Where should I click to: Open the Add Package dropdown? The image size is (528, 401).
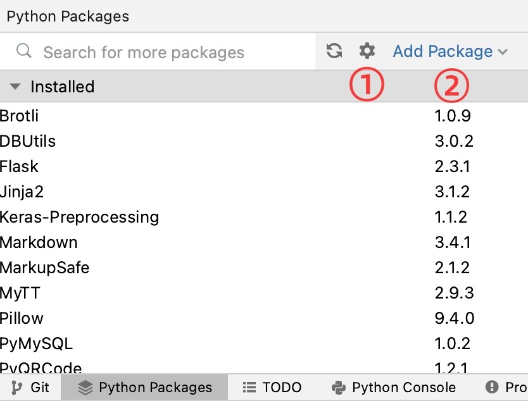(x=443, y=51)
